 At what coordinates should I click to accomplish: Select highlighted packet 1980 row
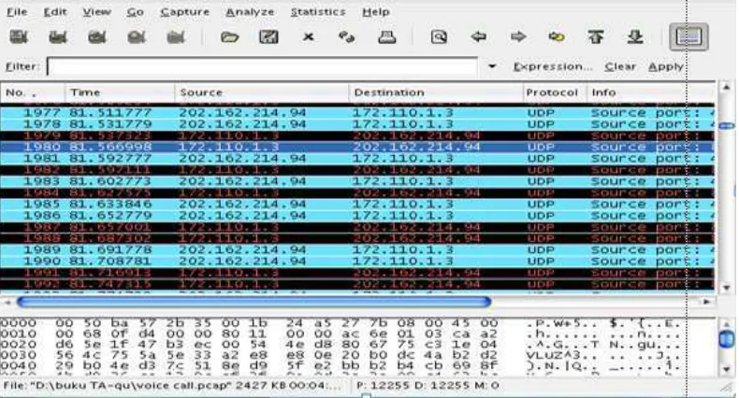point(357,148)
